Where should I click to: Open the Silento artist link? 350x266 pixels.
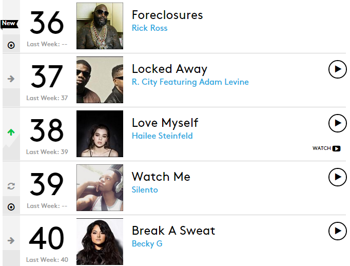point(145,189)
